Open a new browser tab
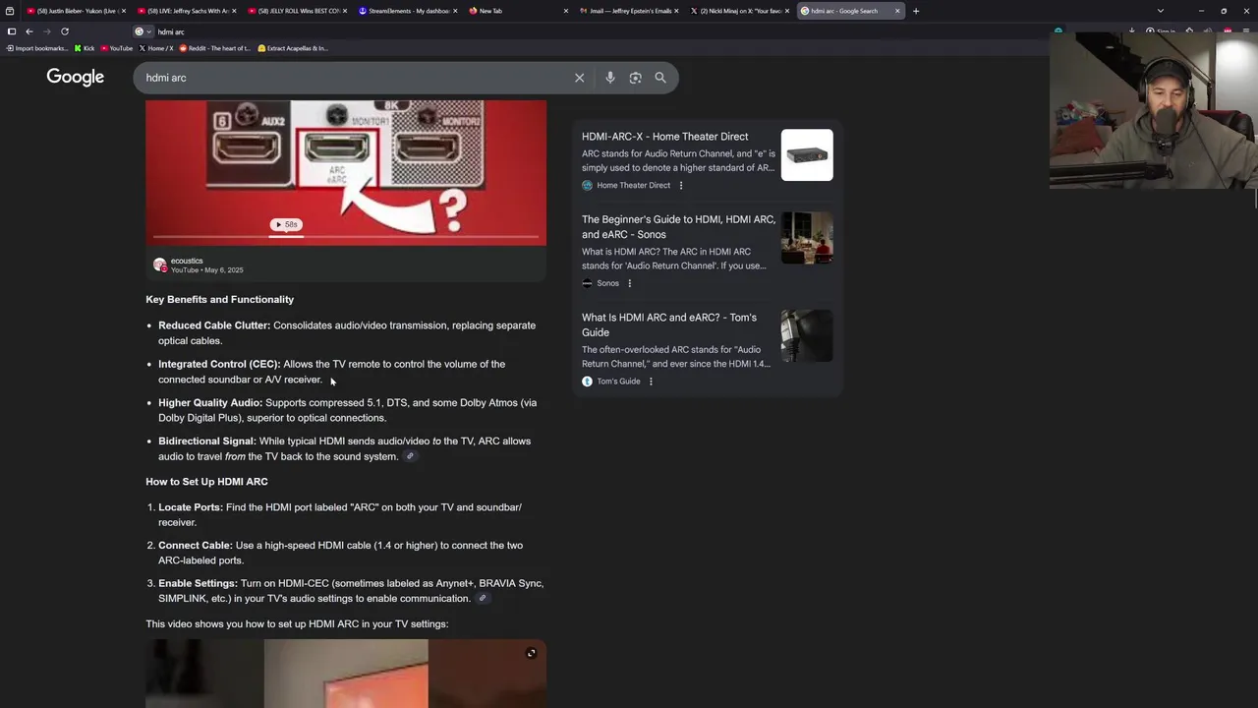This screenshot has width=1258, height=708. (x=916, y=11)
